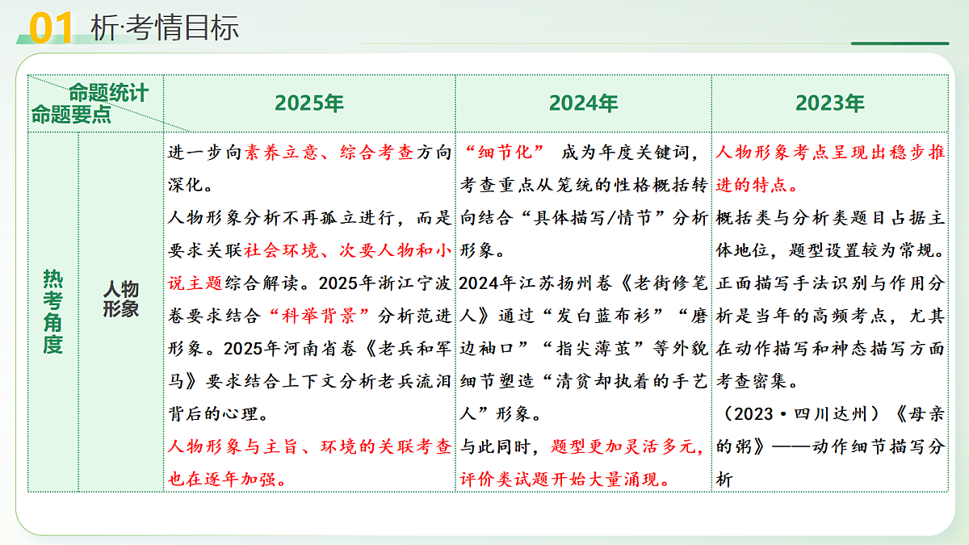Click the source note "(2023·四川达州)"
Screen dimensions: 969x545
pyautogui.click(x=802, y=414)
